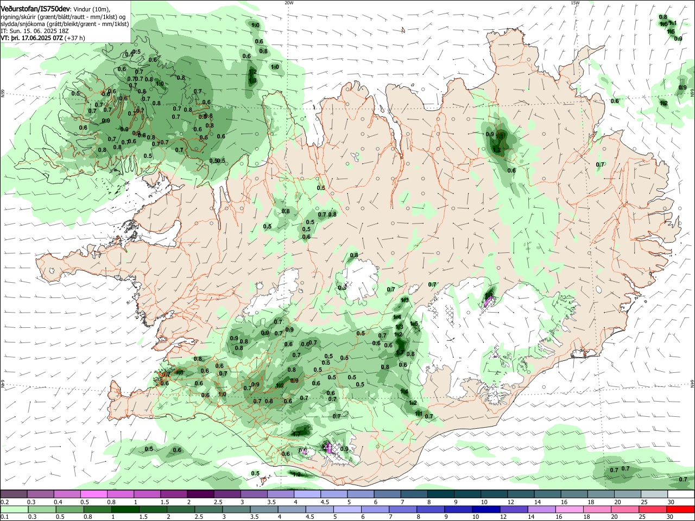695x521 pixels.
Task: Click the bright magenta 0.5–0.8 snow swatch
Action: pyautogui.click(x=94, y=494)
